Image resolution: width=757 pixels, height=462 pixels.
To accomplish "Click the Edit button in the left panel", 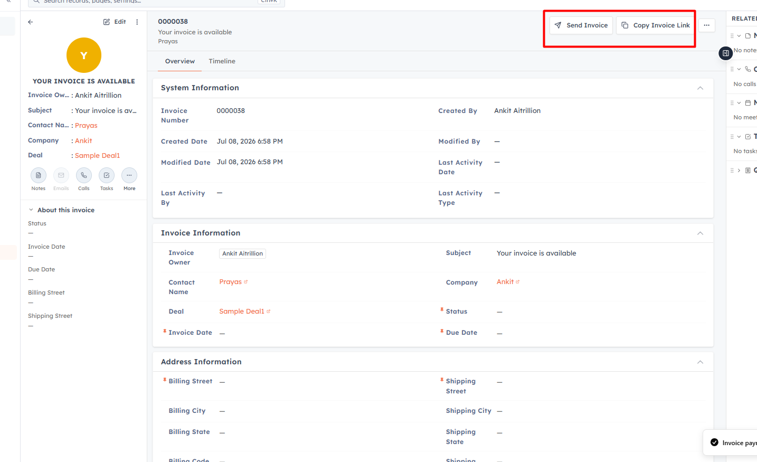I will coord(115,22).
